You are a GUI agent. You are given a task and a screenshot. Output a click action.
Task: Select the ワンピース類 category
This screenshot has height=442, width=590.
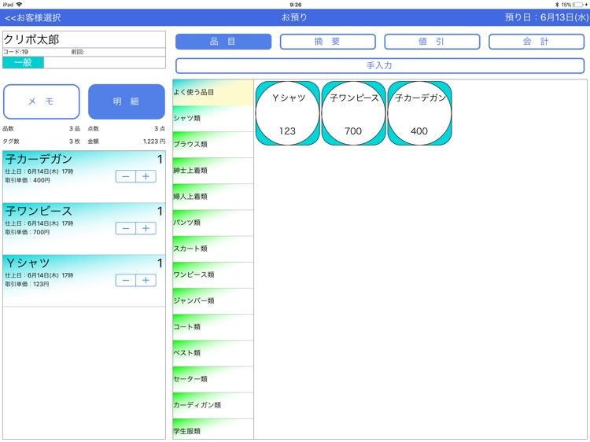click(213, 275)
